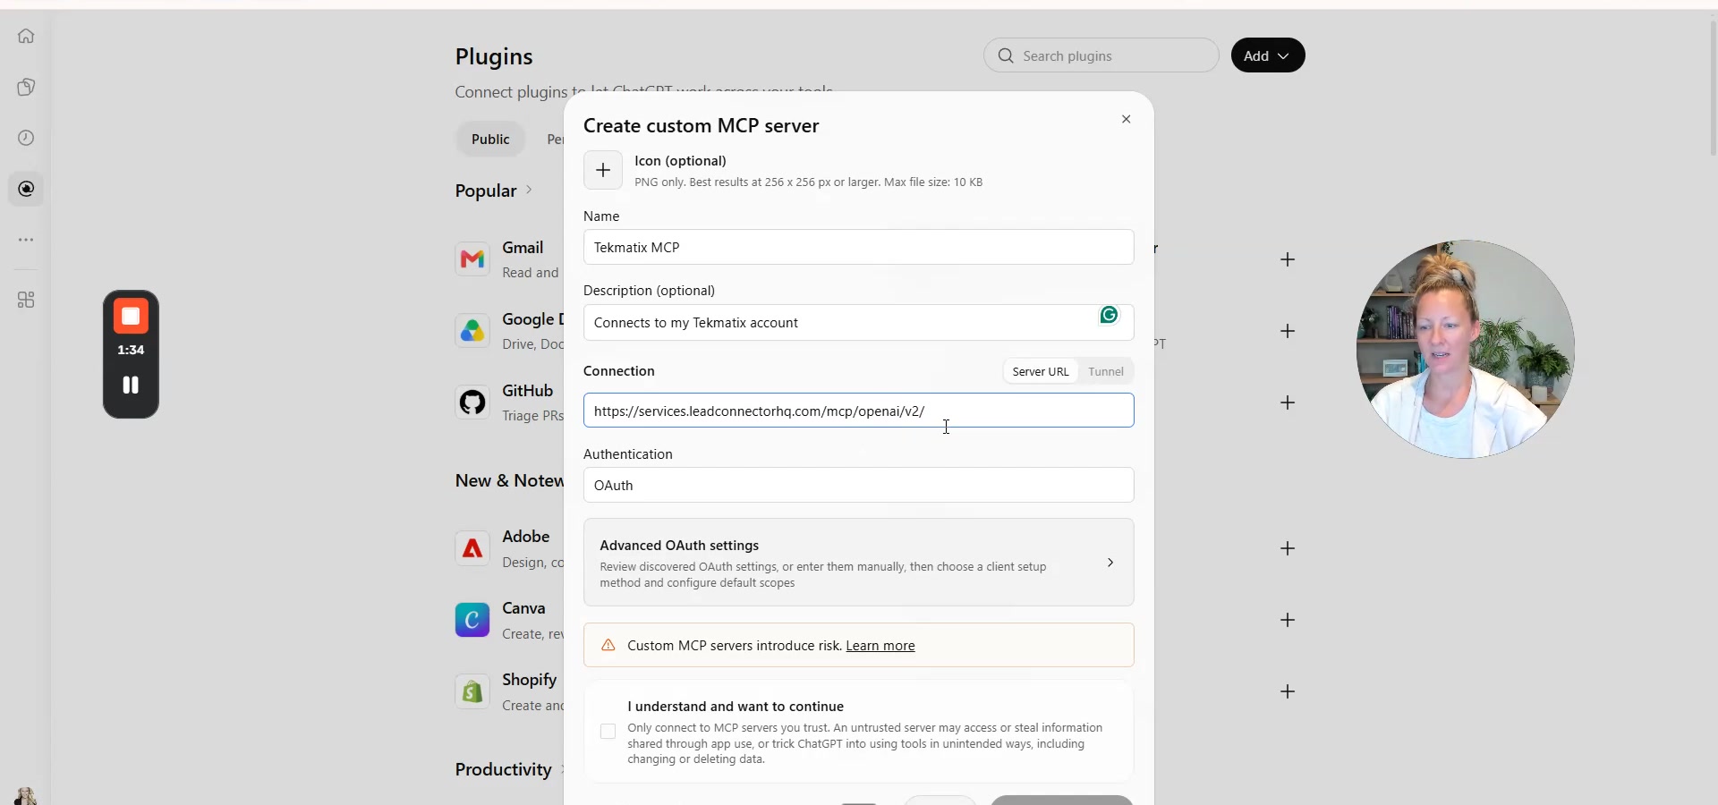This screenshot has width=1718, height=805.
Task: Click the Gmail plugin icon
Action: (x=472, y=259)
